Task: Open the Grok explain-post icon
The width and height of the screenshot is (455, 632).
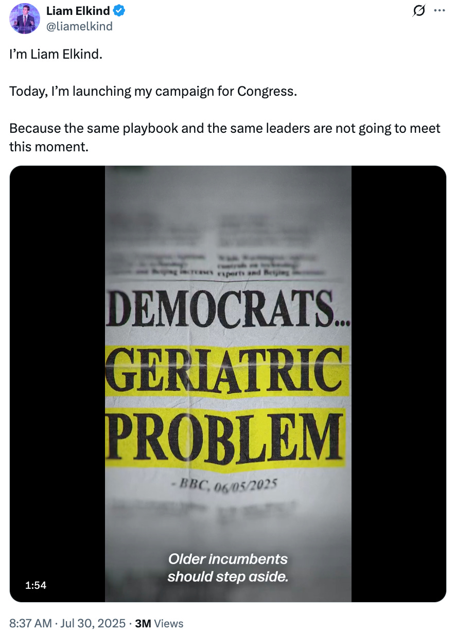Action: point(420,11)
